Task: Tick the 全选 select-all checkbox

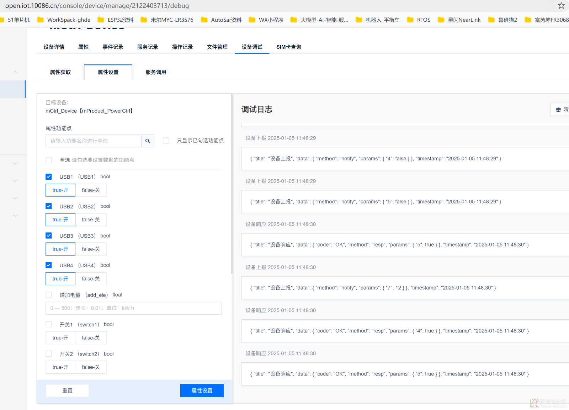Action: (49, 160)
